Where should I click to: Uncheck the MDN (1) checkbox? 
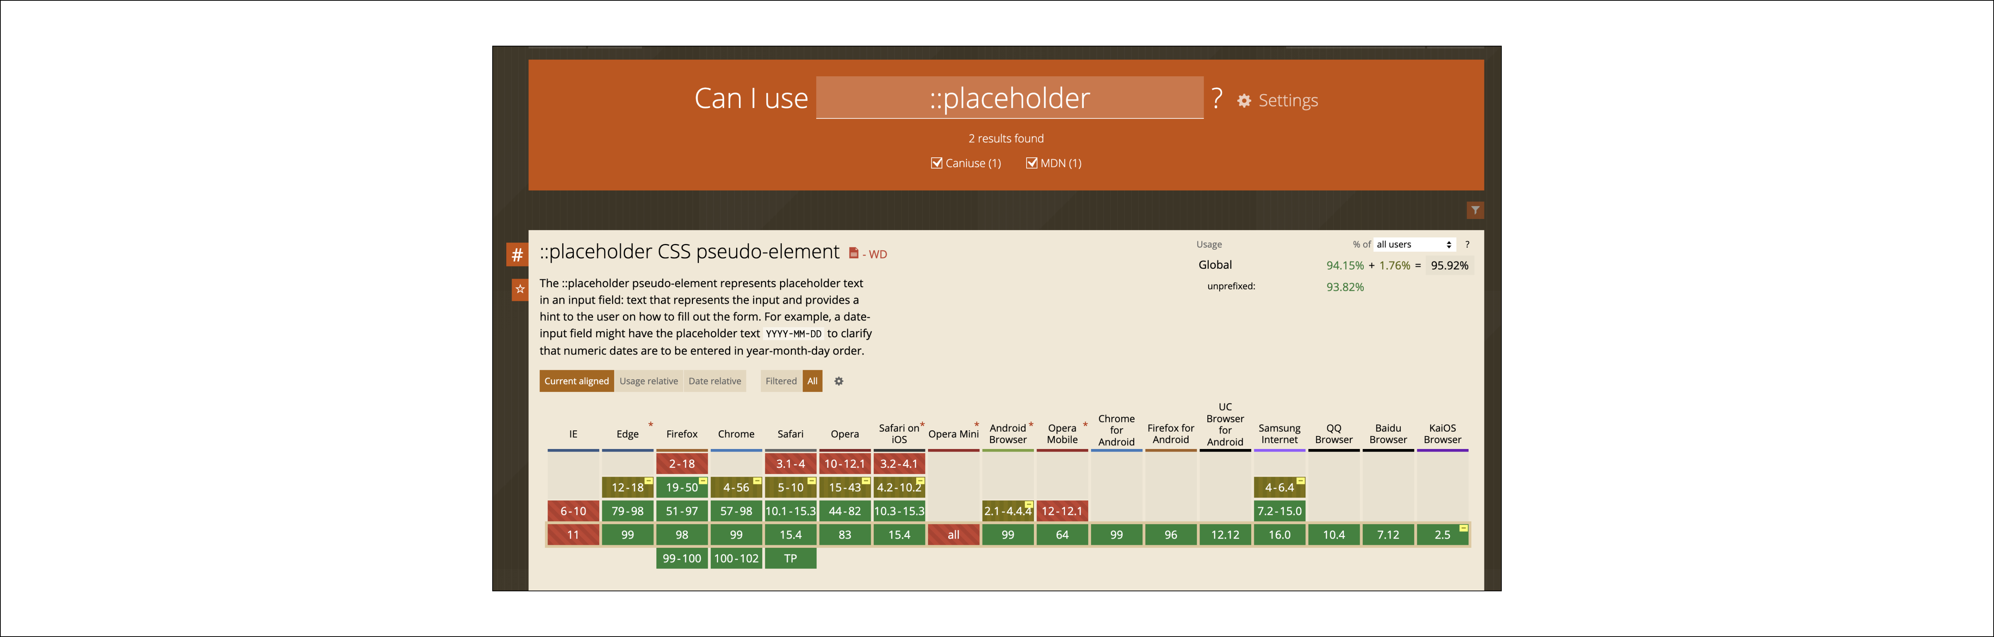click(1031, 163)
